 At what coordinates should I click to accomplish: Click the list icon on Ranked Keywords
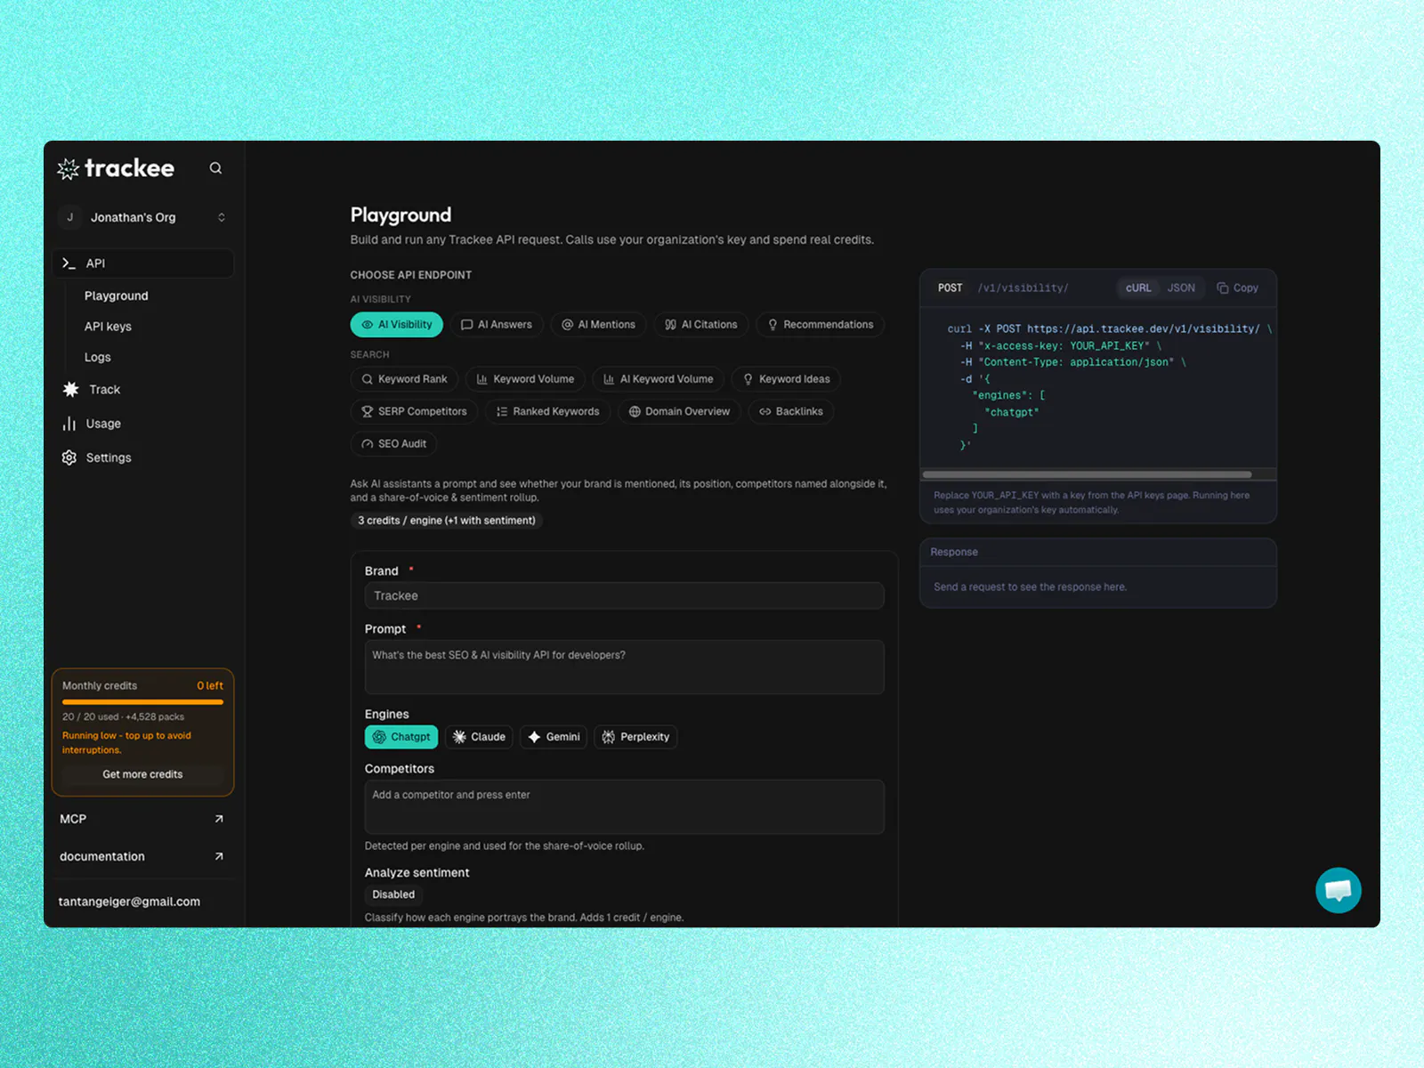point(502,411)
